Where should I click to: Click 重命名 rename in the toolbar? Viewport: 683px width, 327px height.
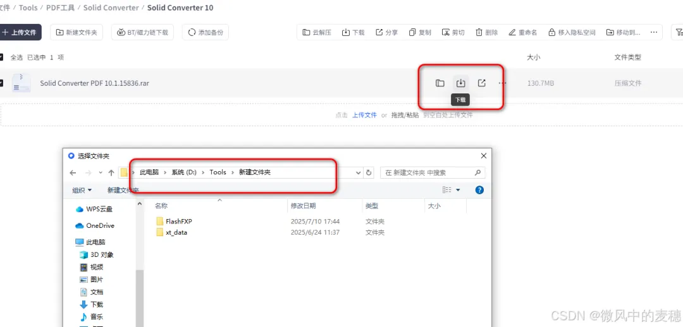click(522, 32)
